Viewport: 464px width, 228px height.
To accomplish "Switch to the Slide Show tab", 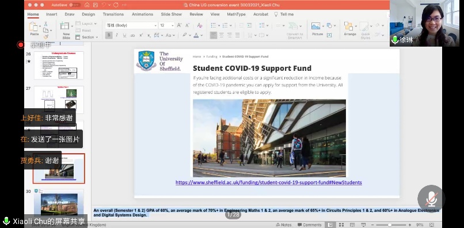I will click(172, 14).
